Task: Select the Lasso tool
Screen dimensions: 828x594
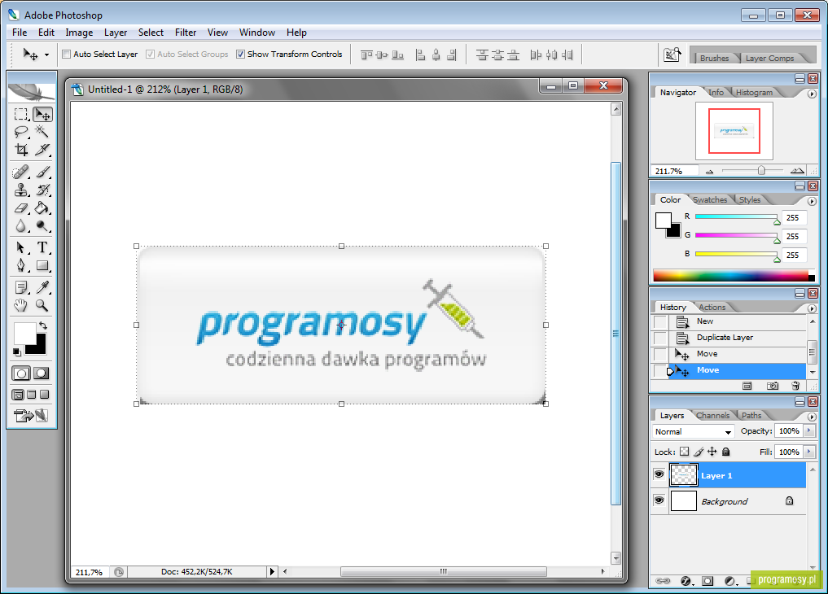Action: pyautogui.click(x=21, y=132)
